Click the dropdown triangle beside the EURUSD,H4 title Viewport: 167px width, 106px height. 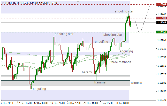[2, 3]
